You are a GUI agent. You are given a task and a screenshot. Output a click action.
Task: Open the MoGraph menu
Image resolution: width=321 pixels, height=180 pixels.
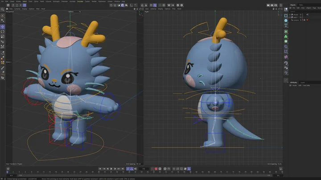tap(56, 1)
